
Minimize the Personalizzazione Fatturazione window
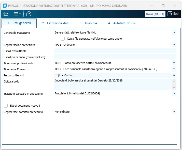coord(152,6)
